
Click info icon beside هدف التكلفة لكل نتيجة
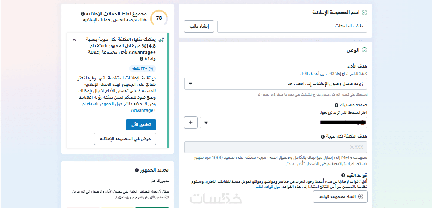point(322,136)
